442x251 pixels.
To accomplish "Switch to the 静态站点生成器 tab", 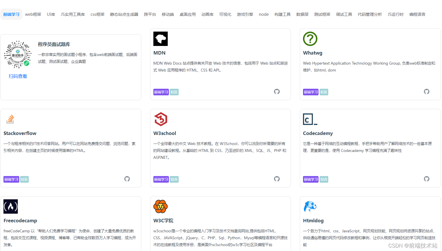I will (124, 14).
